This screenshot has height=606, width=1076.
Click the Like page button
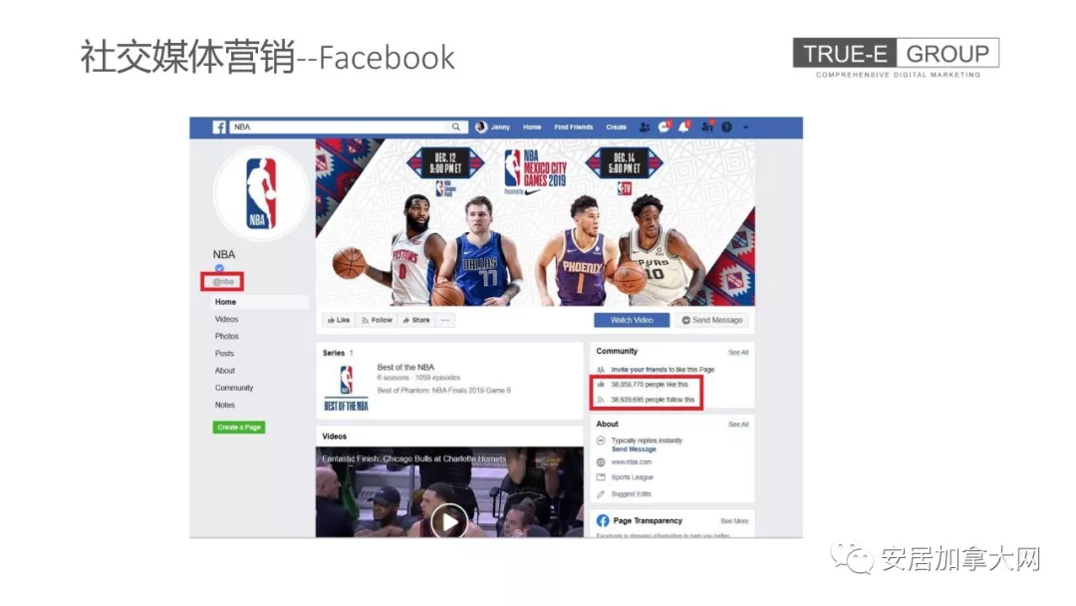339,320
